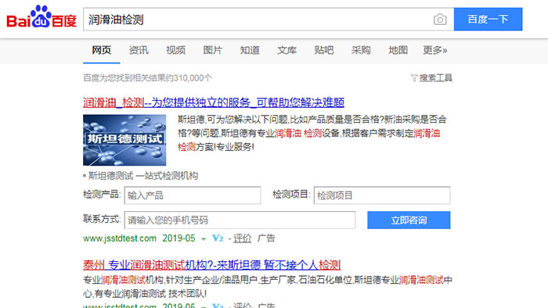Open the 知道 tab
The width and height of the screenshot is (548, 308).
coord(250,50)
